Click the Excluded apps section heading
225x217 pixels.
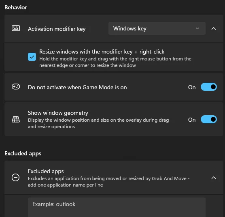pos(23,154)
